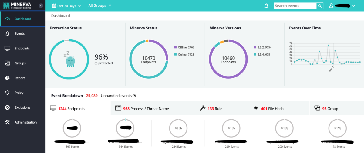Screen dimensions: 364x153
Task: Click the monitor icon on Endpoints tab
Action: tap(53, 108)
